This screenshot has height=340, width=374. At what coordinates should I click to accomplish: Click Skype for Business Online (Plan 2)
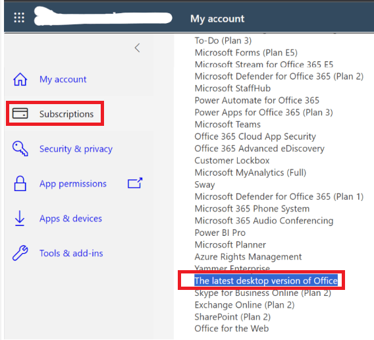(x=263, y=293)
